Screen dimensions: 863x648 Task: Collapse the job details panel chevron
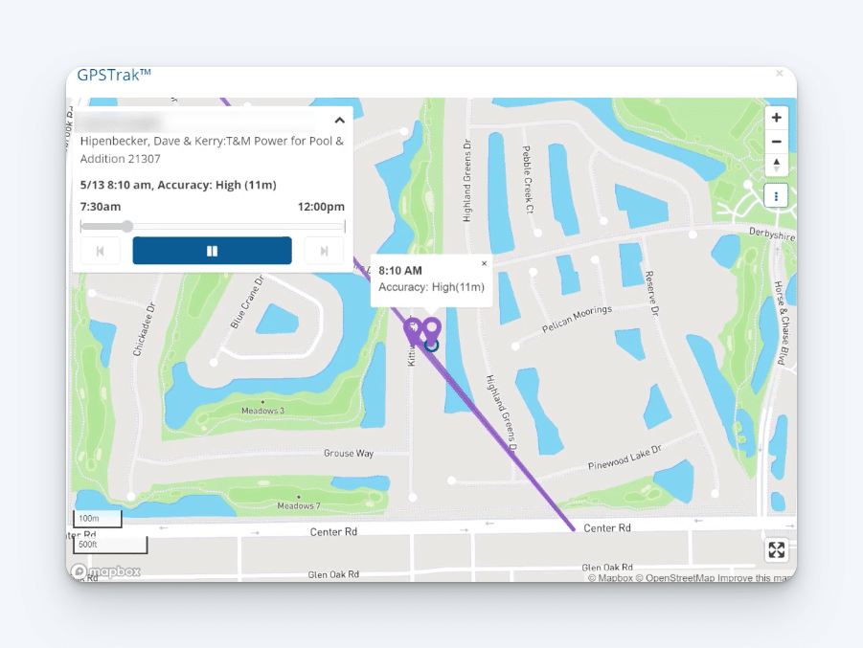tap(340, 121)
